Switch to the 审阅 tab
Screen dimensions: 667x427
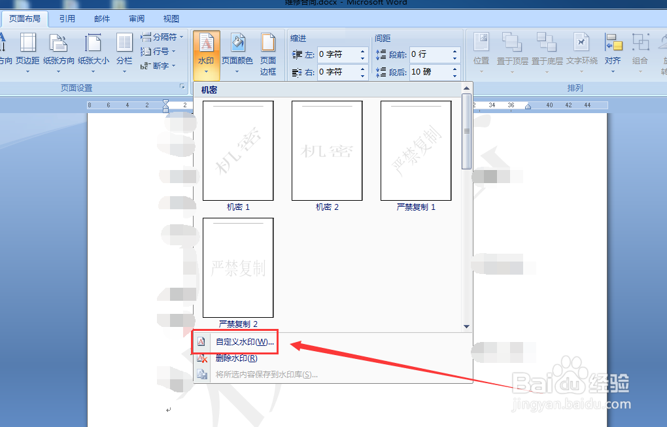137,19
